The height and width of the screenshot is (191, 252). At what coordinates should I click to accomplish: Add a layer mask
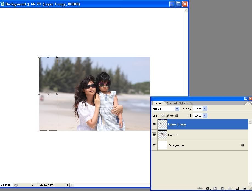pyautogui.click(x=215, y=188)
